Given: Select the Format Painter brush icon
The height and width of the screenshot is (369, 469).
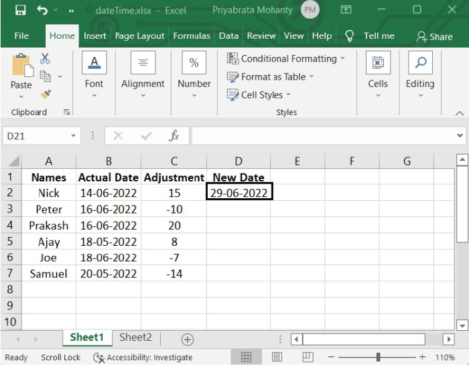Looking at the screenshot, I should (x=46, y=94).
